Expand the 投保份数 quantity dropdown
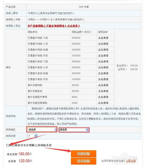146x168 pixels. point(33,136)
